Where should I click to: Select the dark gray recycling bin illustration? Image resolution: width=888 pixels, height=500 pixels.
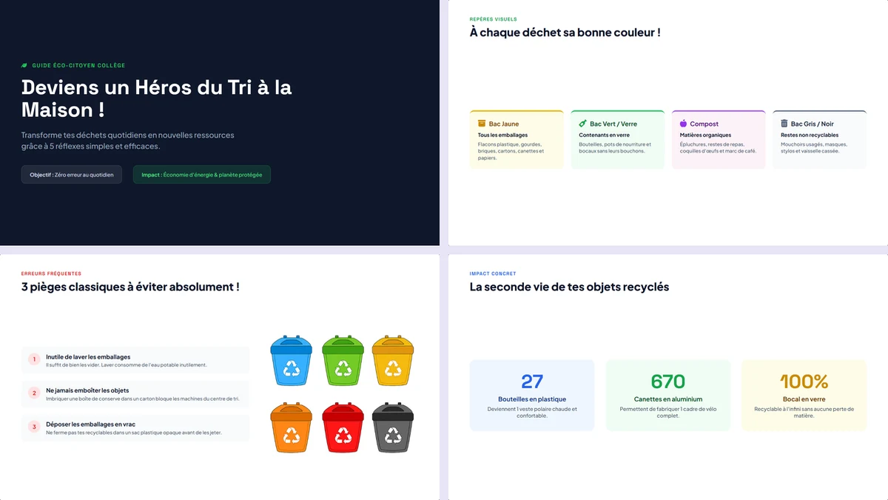(393, 427)
